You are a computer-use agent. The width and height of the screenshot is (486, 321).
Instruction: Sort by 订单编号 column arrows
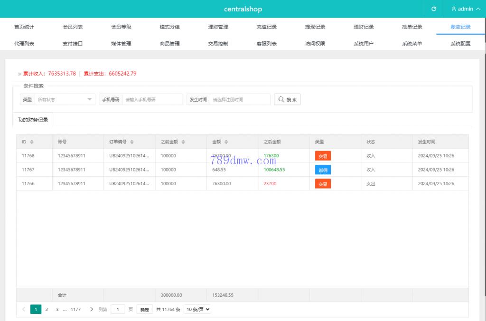click(132, 142)
